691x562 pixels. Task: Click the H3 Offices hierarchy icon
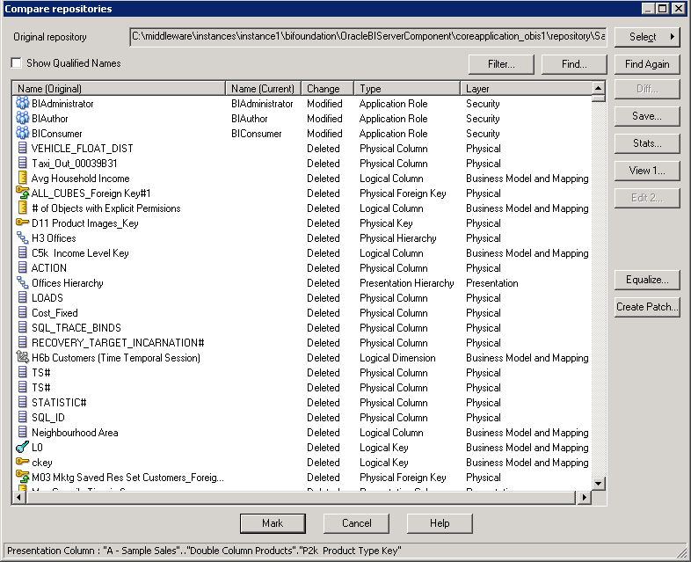pyautogui.click(x=23, y=238)
